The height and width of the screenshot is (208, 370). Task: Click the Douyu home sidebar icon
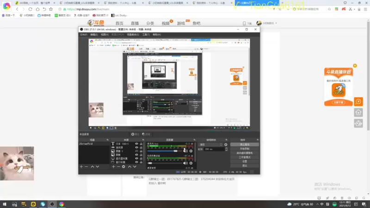358,113
